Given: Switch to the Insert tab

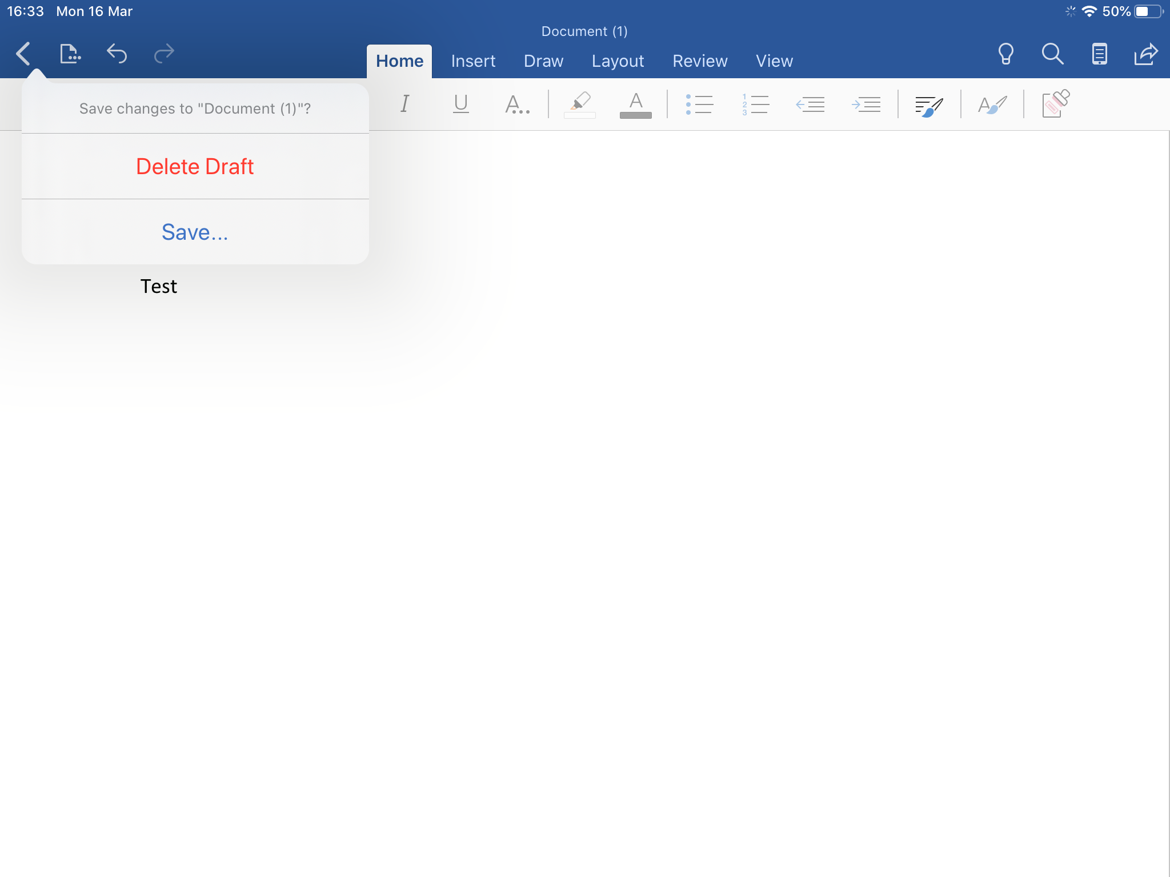Looking at the screenshot, I should [x=473, y=61].
